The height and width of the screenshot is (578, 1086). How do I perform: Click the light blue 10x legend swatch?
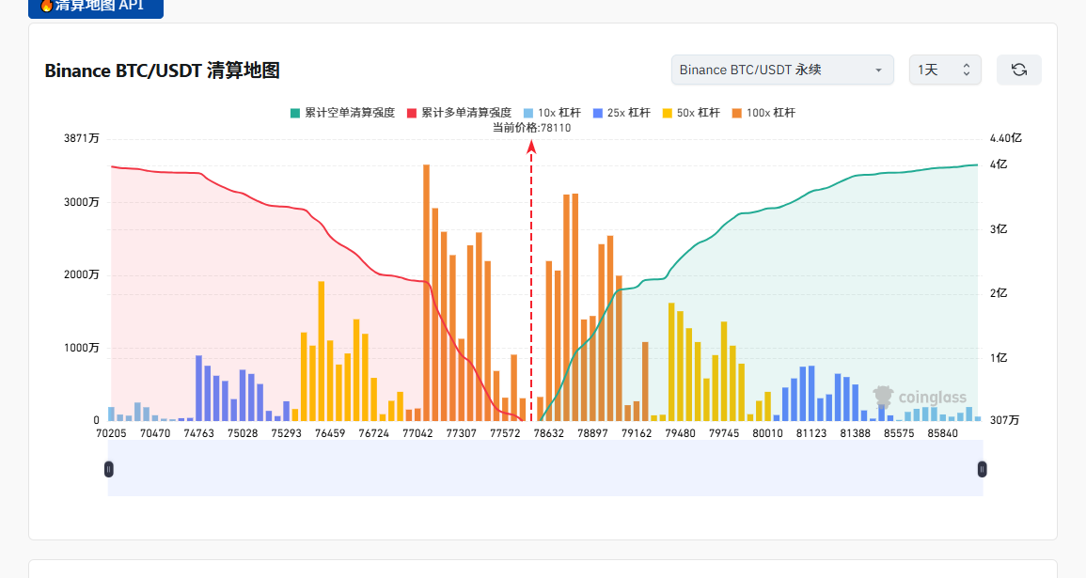click(528, 113)
